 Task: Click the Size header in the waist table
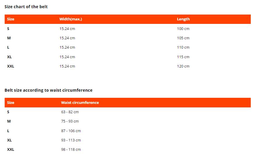tap(11, 103)
